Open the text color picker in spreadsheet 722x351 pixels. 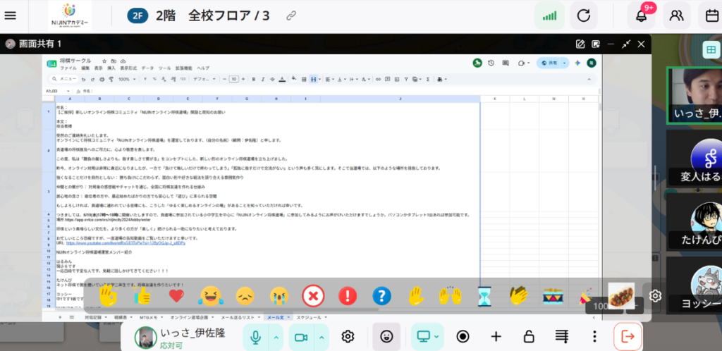click(282, 79)
